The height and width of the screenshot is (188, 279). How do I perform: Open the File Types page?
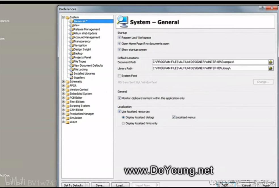[80, 62]
